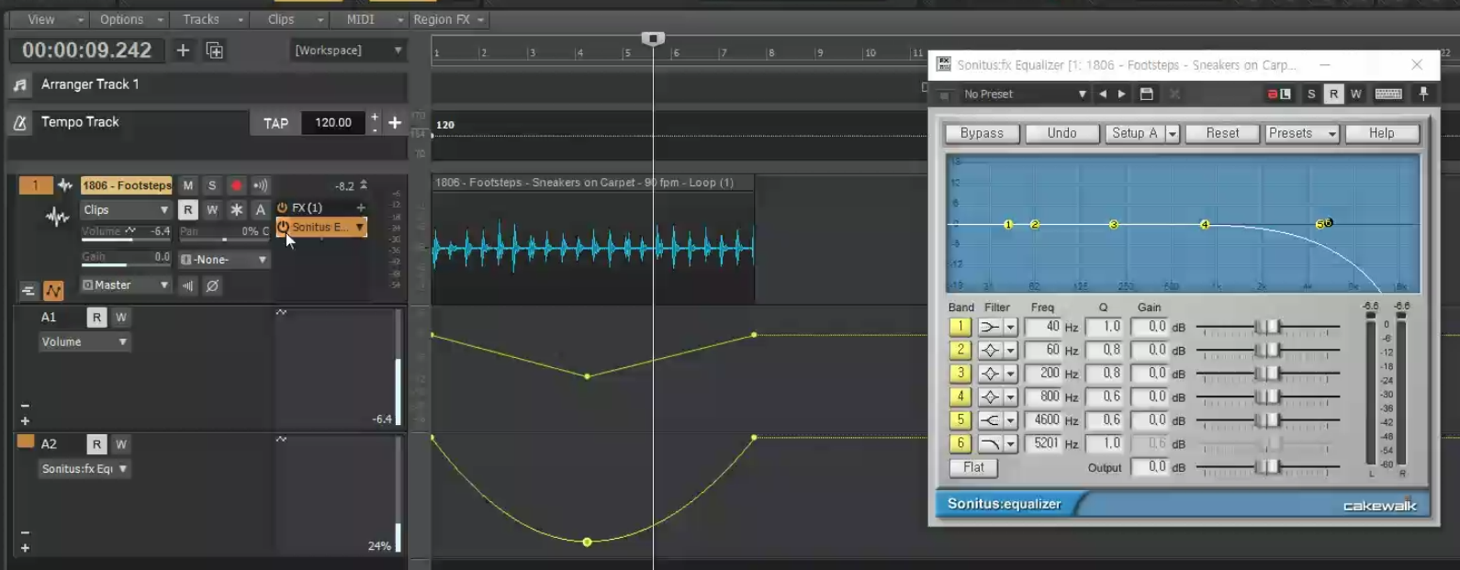1460x570 pixels.
Task: Mute the Footsteps track with M
Action: tap(187, 185)
